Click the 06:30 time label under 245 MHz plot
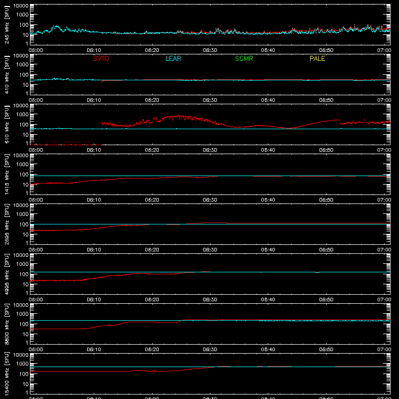 pyautogui.click(x=210, y=50)
